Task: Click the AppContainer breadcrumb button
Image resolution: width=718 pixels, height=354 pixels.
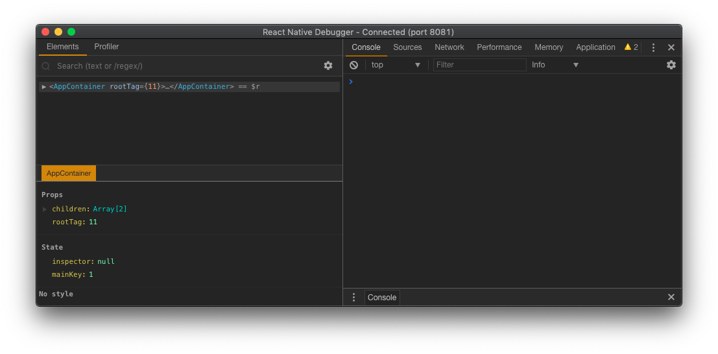Action: point(69,173)
